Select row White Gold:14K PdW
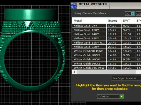 [x=107, y=68]
